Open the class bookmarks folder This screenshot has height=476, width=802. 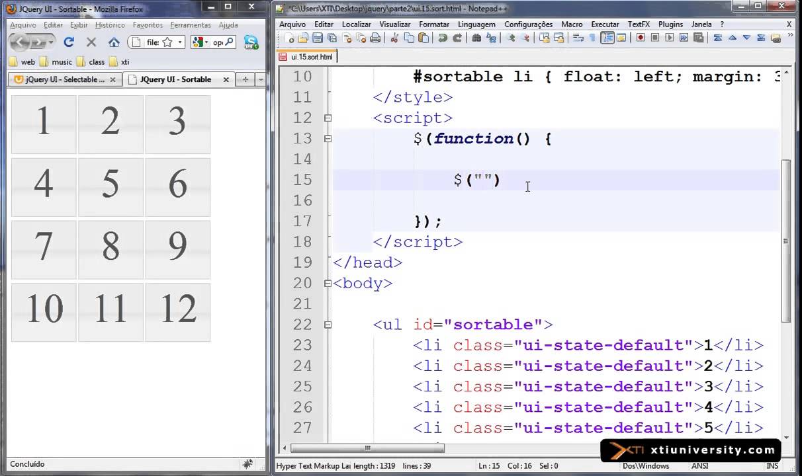coord(91,61)
